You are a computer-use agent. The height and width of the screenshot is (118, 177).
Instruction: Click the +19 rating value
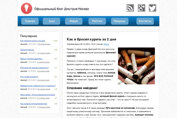click(56, 89)
